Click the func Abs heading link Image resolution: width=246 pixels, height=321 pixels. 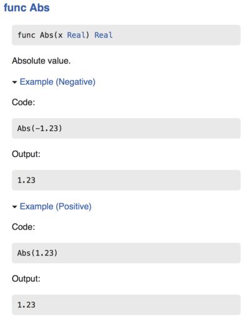(27, 7)
